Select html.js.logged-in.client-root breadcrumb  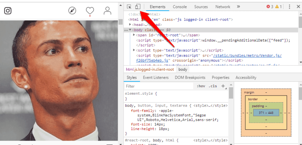pos(150,70)
